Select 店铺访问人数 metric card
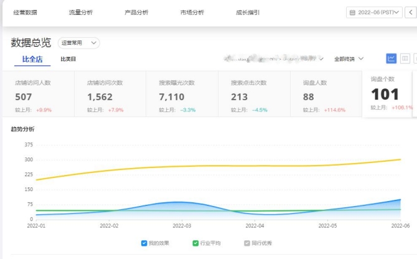This screenshot has width=417, height=259. (38, 95)
